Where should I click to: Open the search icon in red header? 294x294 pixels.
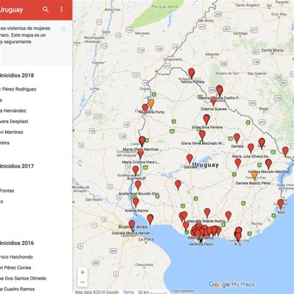45,9
